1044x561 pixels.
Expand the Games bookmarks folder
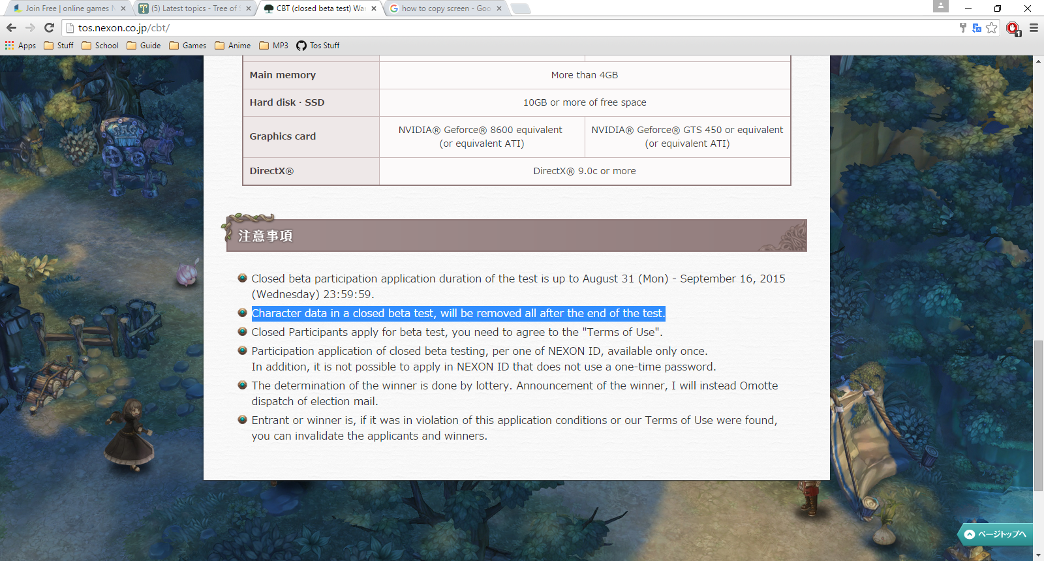[x=187, y=46]
